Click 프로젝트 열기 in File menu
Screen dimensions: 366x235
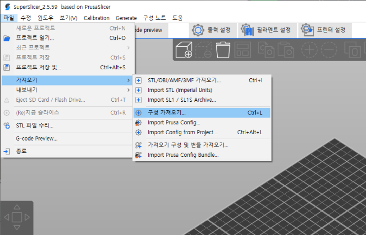point(34,38)
